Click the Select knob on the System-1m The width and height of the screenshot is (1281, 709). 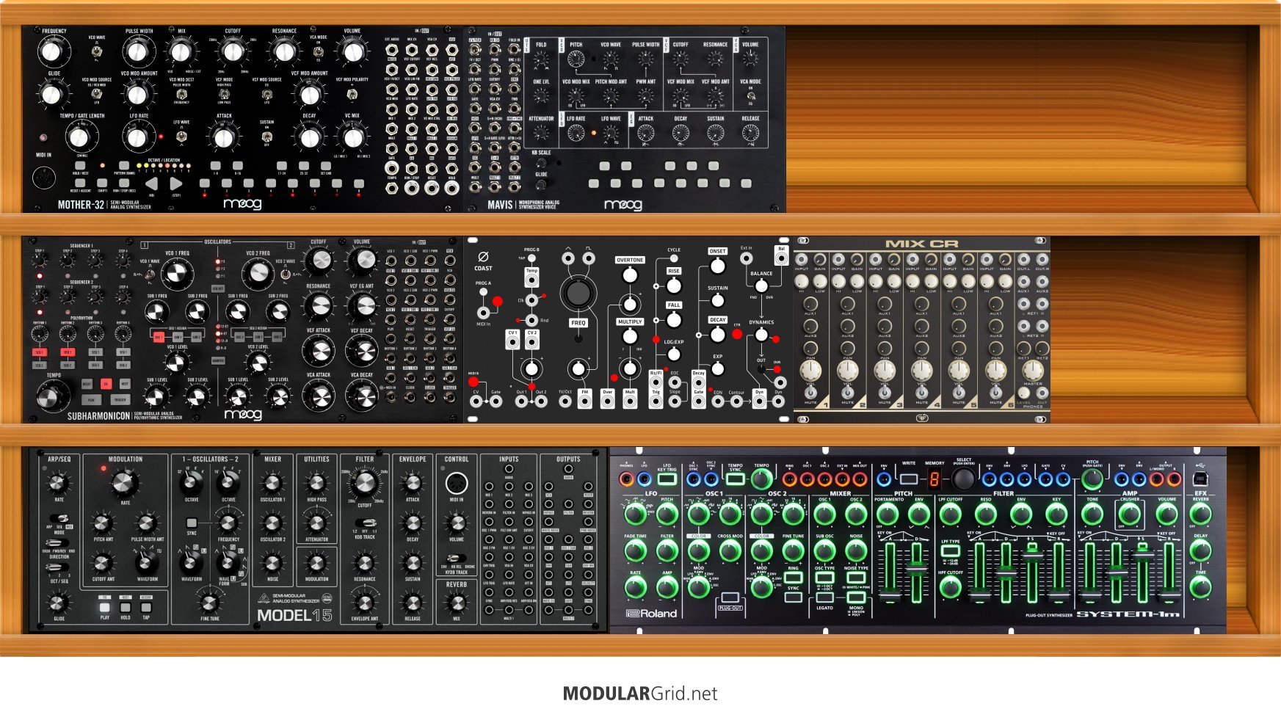tap(963, 480)
